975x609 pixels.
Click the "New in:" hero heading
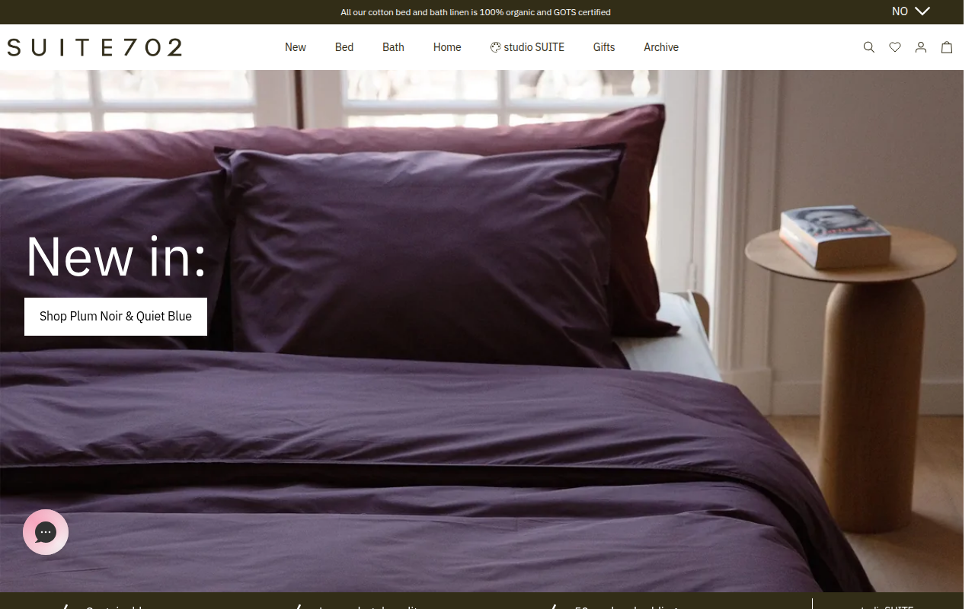pos(116,257)
